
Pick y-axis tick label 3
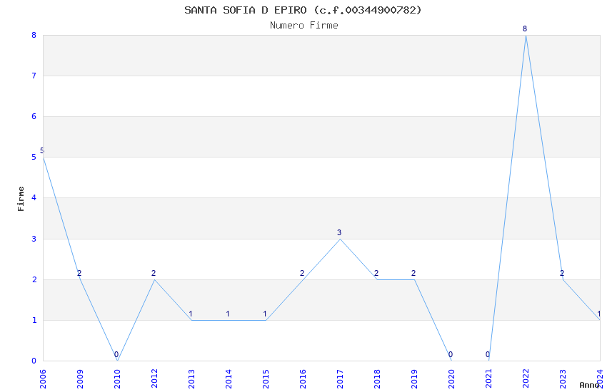coord(34,239)
